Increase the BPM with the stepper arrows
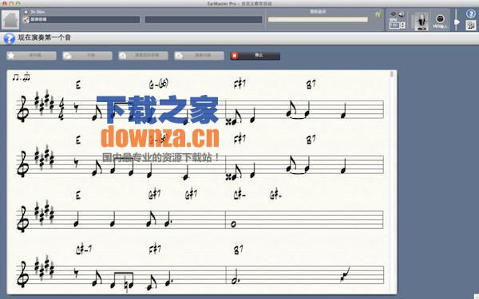Image resolution: width=479 pixels, height=299 pixels. tap(403, 24)
